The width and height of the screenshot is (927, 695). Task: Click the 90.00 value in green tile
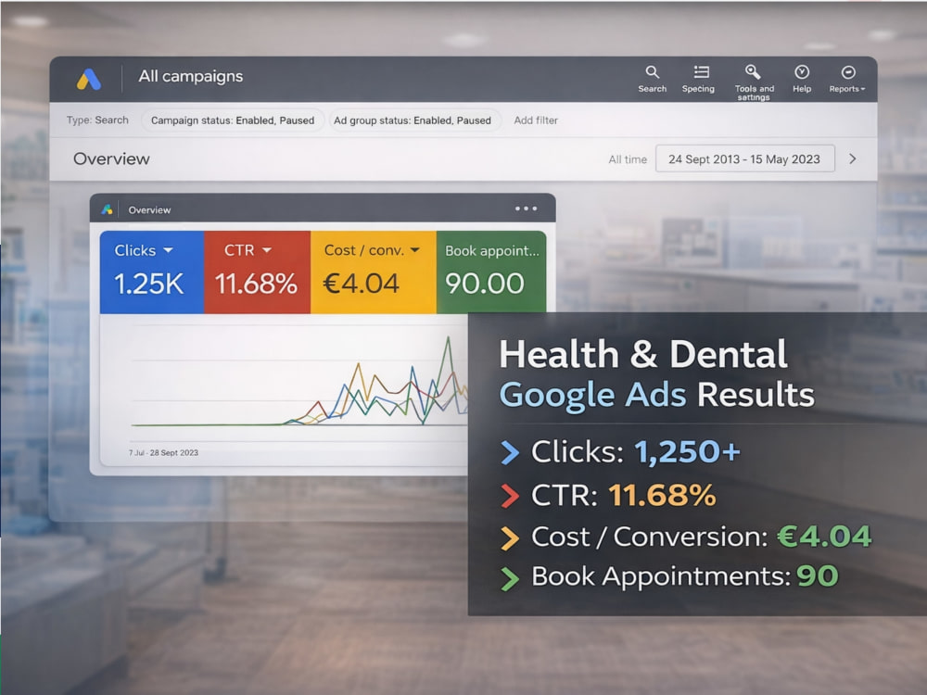pos(484,284)
